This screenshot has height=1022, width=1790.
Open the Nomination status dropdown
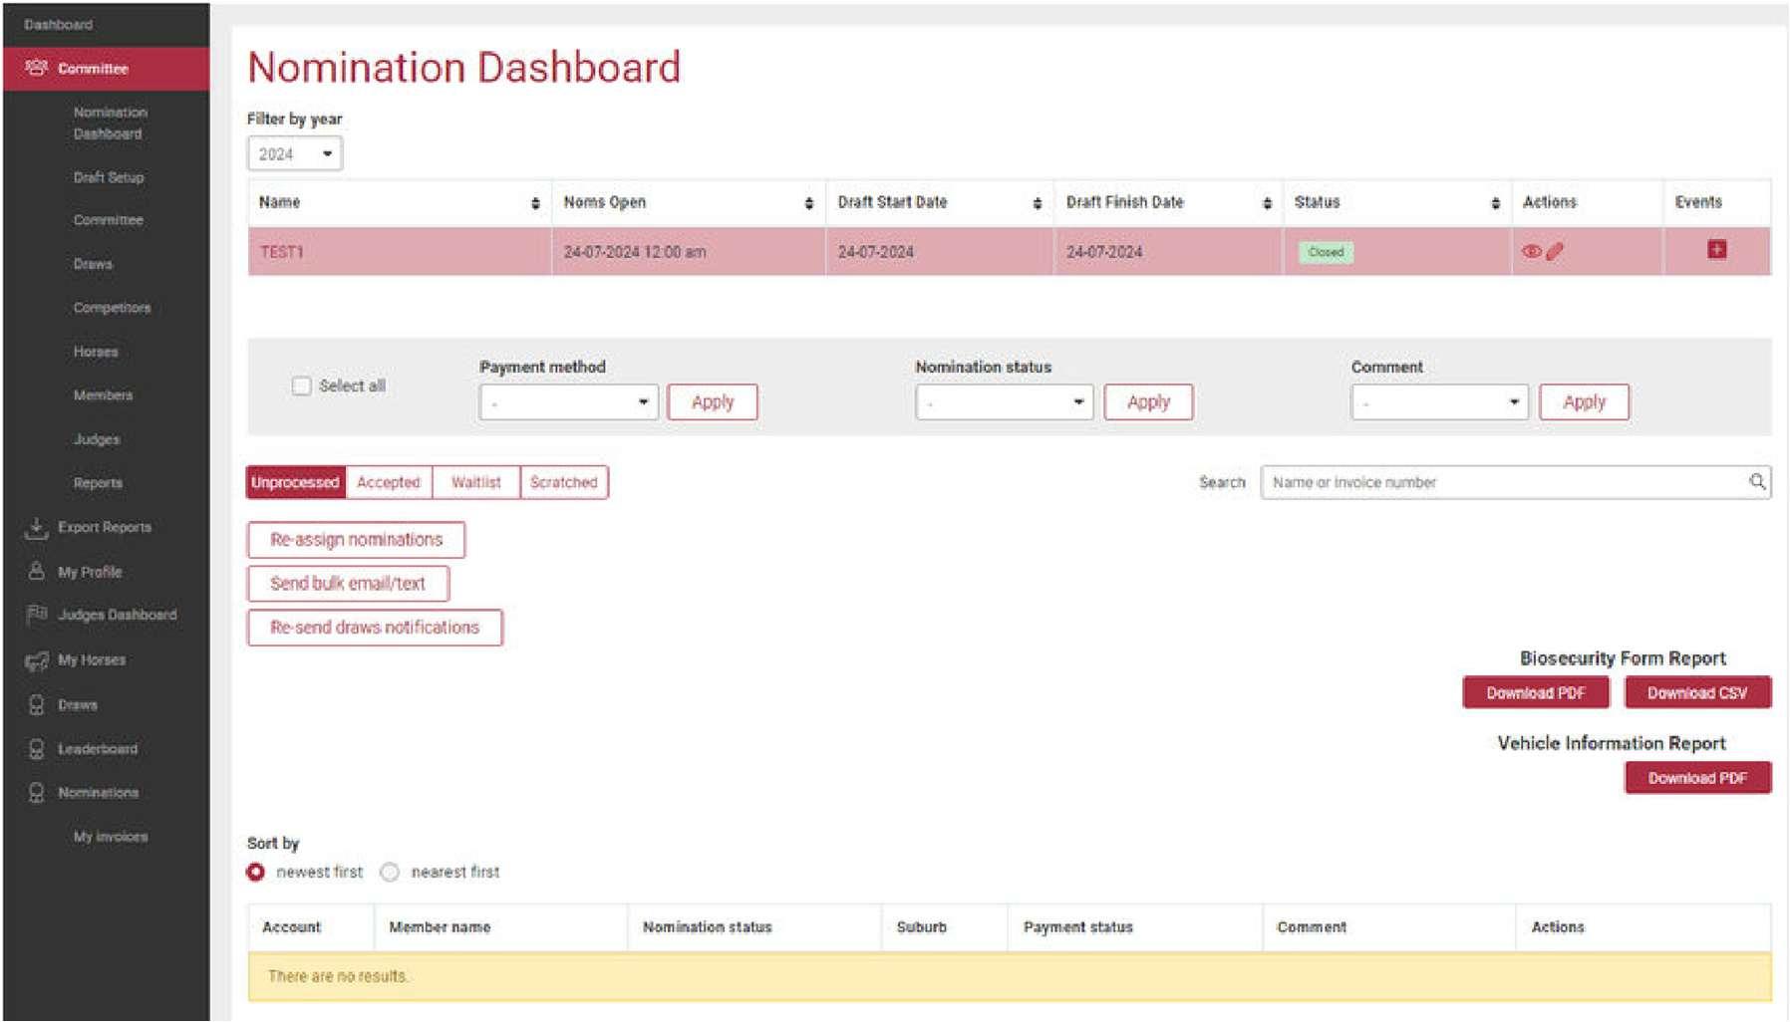tap(1004, 402)
